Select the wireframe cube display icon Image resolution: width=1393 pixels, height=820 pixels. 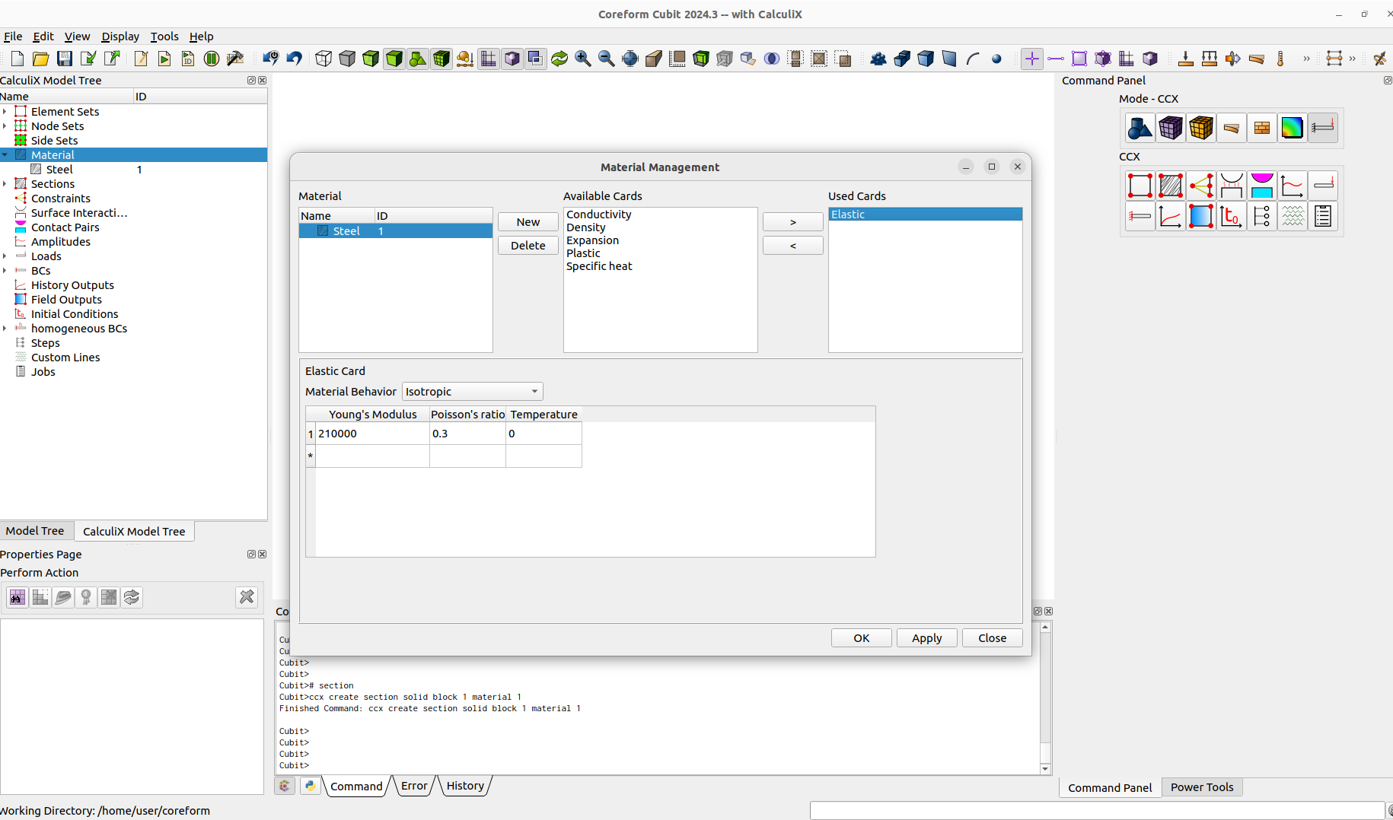(x=323, y=59)
